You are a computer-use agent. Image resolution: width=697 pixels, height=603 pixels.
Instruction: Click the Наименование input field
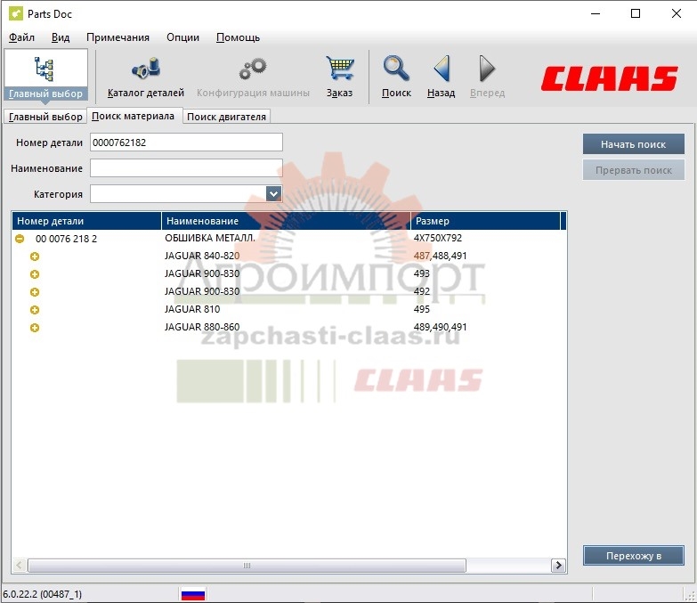point(186,168)
